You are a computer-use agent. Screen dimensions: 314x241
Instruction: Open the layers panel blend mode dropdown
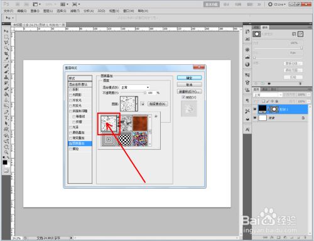(x=268, y=95)
